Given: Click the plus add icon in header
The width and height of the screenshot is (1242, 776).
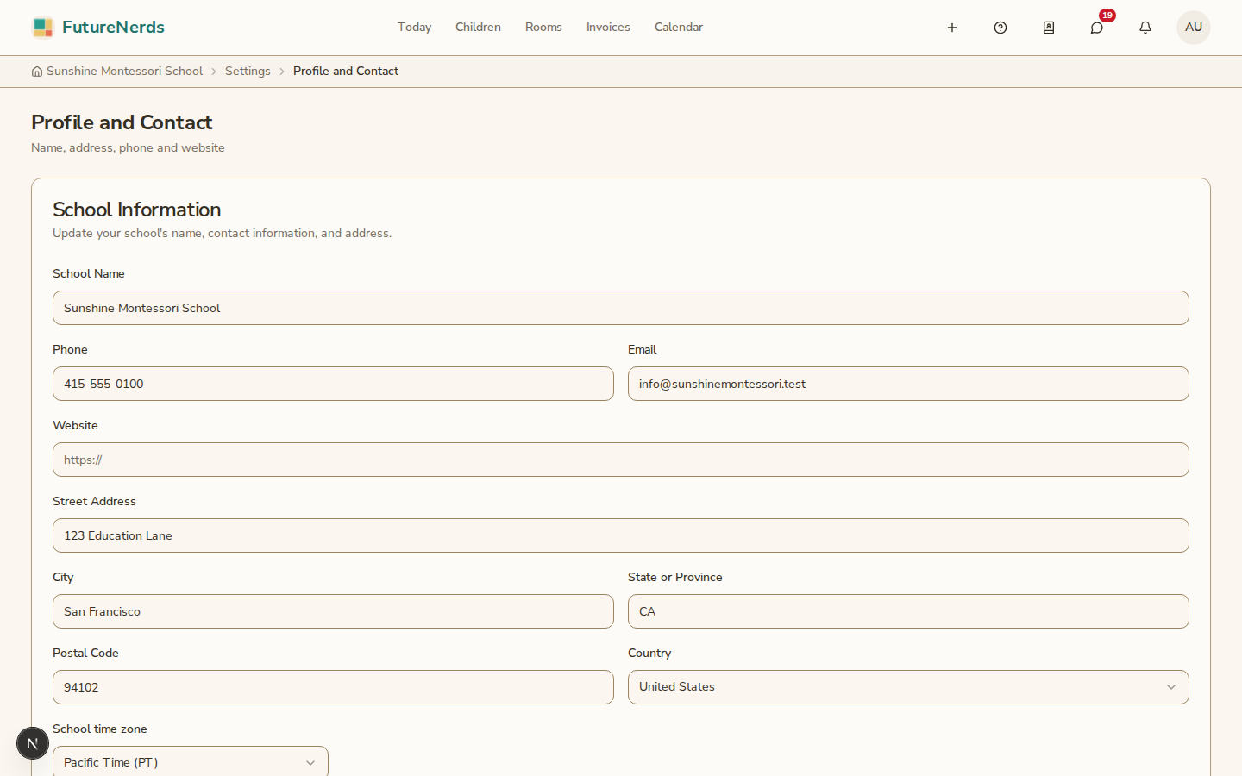Looking at the screenshot, I should [952, 28].
